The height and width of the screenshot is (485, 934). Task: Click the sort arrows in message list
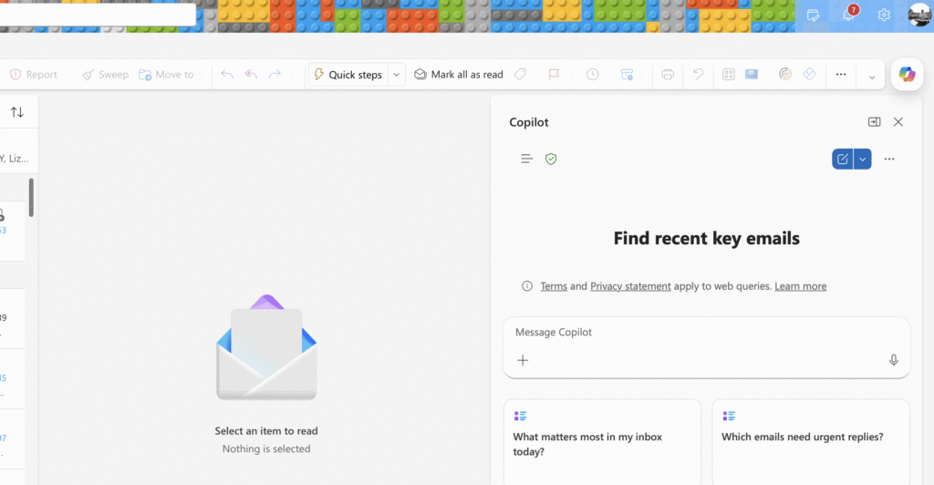click(x=17, y=112)
